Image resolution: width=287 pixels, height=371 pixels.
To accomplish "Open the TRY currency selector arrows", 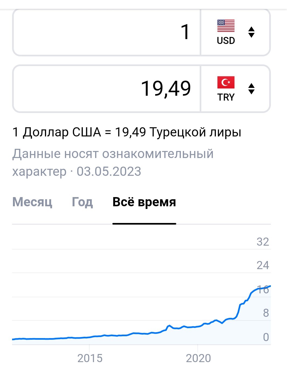I will pos(251,89).
